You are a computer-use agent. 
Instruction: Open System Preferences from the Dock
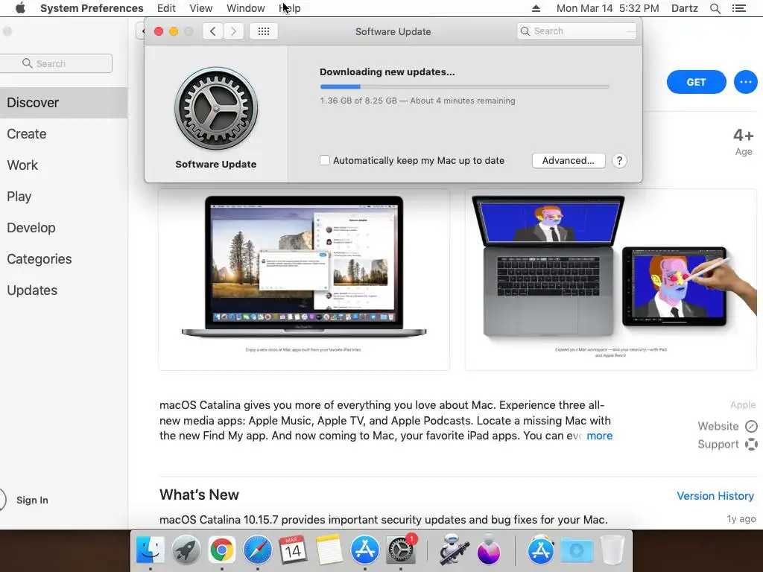(x=400, y=550)
